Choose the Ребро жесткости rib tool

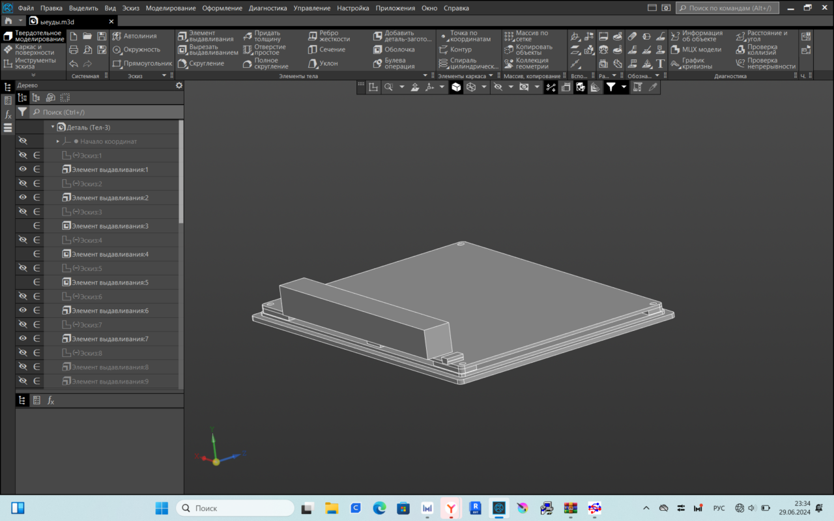pyautogui.click(x=328, y=36)
